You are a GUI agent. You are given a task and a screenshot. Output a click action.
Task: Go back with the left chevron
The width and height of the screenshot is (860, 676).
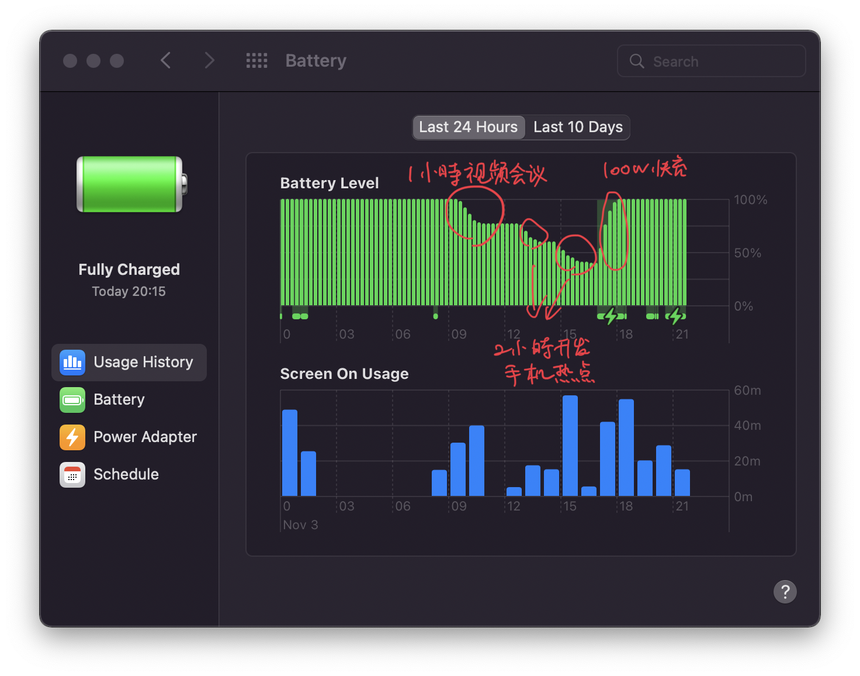166,61
